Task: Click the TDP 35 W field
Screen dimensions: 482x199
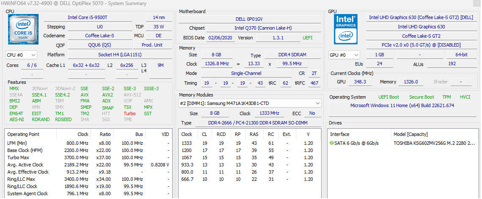Action: tap(159, 27)
